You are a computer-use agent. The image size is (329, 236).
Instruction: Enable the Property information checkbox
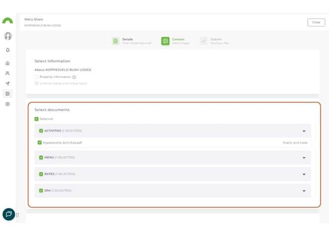tap(36, 77)
